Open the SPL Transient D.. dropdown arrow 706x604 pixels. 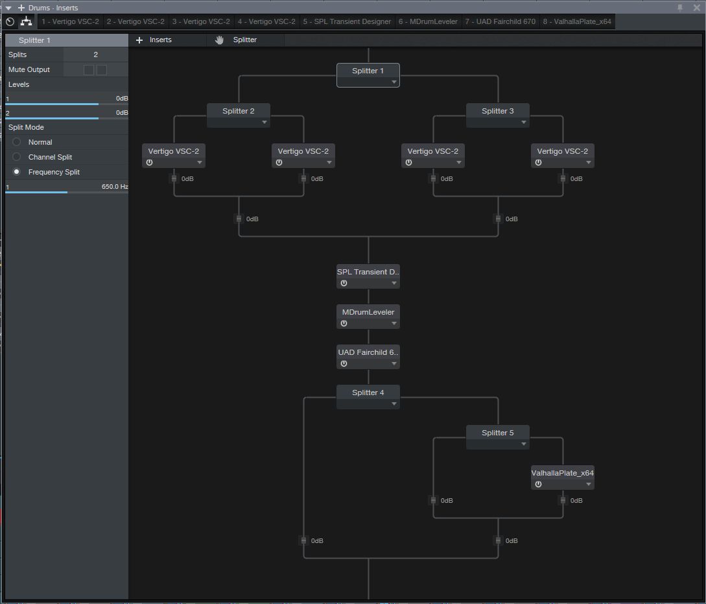click(x=394, y=284)
